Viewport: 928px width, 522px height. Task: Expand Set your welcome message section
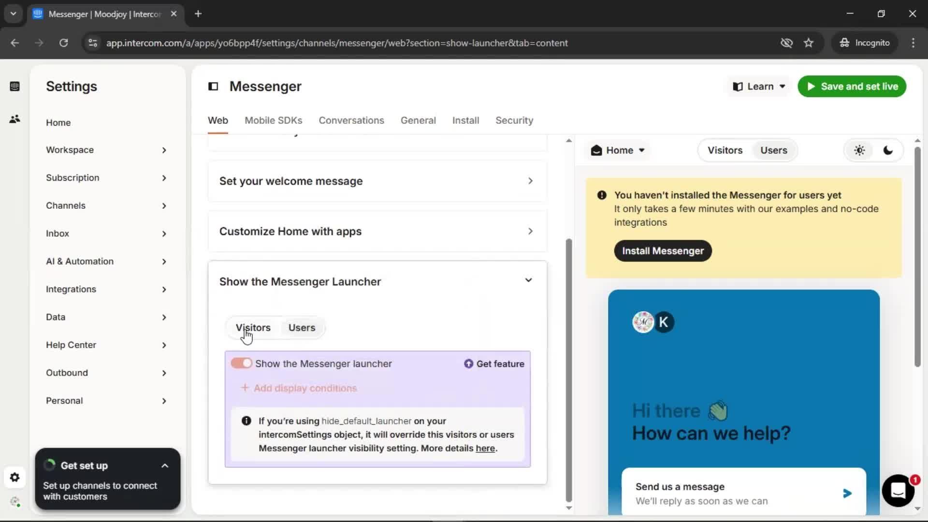click(x=377, y=181)
